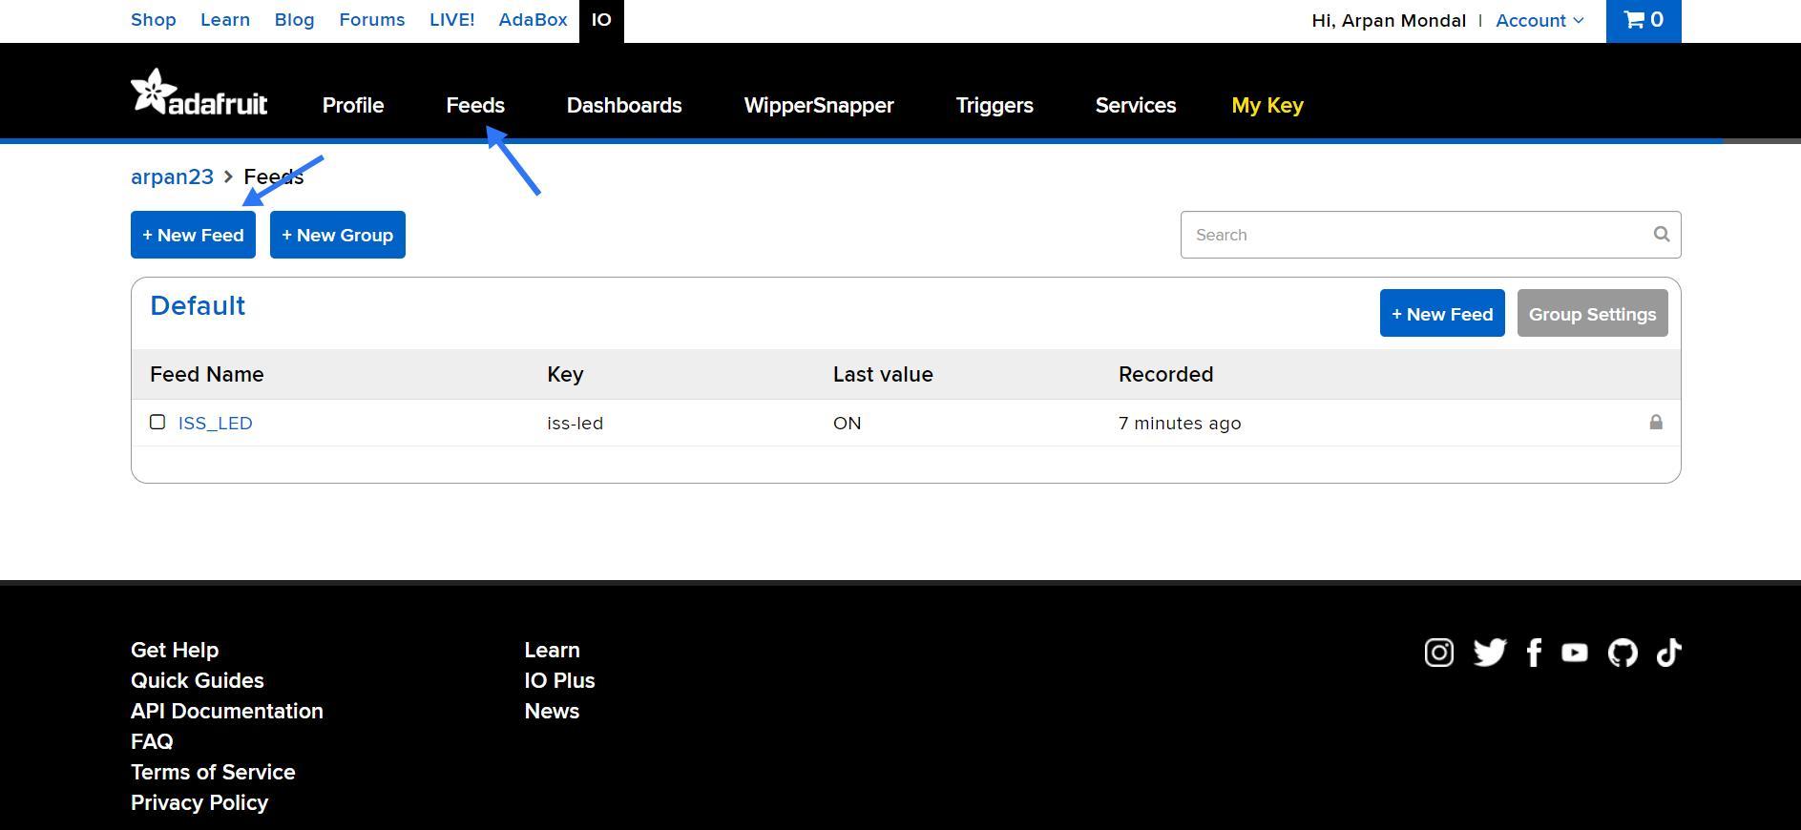Open the Twitter icon in footer
This screenshot has width=1801, height=830.
[1489, 653]
